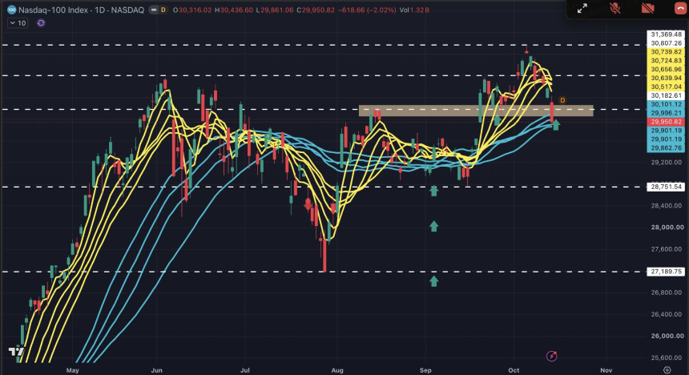This screenshot has height=375, width=689.
Task: Click the orange D badge beside NASDAQ
Action: [163, 10]
